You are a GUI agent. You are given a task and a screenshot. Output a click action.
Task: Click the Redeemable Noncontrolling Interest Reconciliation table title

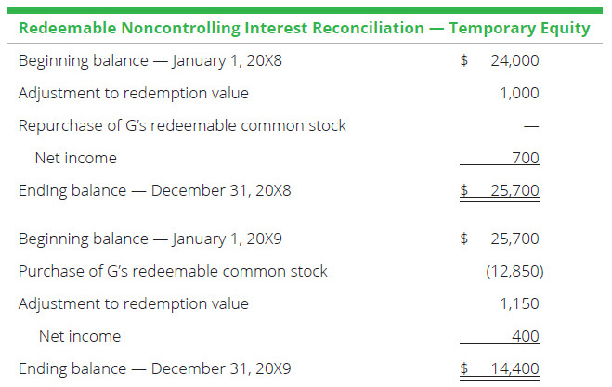tap(304, 28)
